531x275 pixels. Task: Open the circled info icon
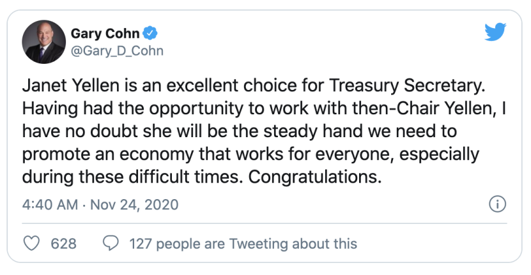pyautogui.click(x=498, y=204)
